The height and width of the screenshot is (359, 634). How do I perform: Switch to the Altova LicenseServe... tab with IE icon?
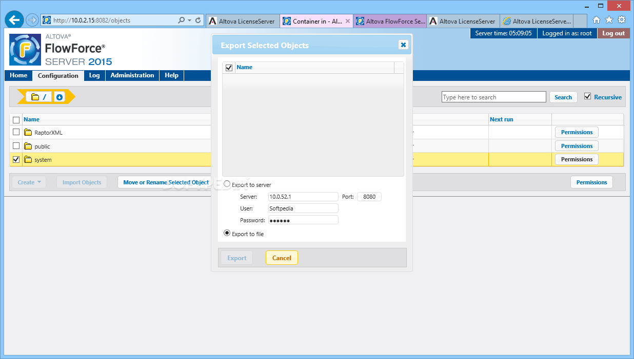(537, 21)
